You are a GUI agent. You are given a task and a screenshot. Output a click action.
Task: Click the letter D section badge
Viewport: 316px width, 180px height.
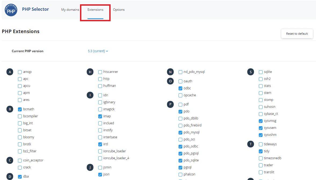tap(10, 176)
